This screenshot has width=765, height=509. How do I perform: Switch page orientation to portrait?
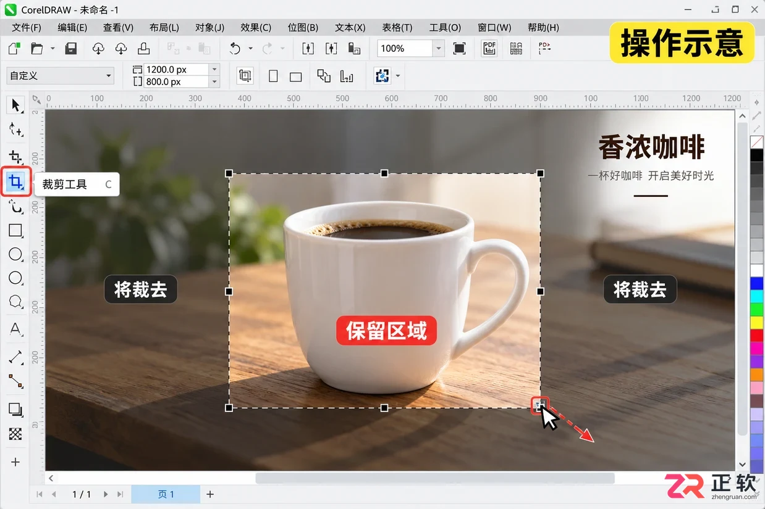click(273, 77)
